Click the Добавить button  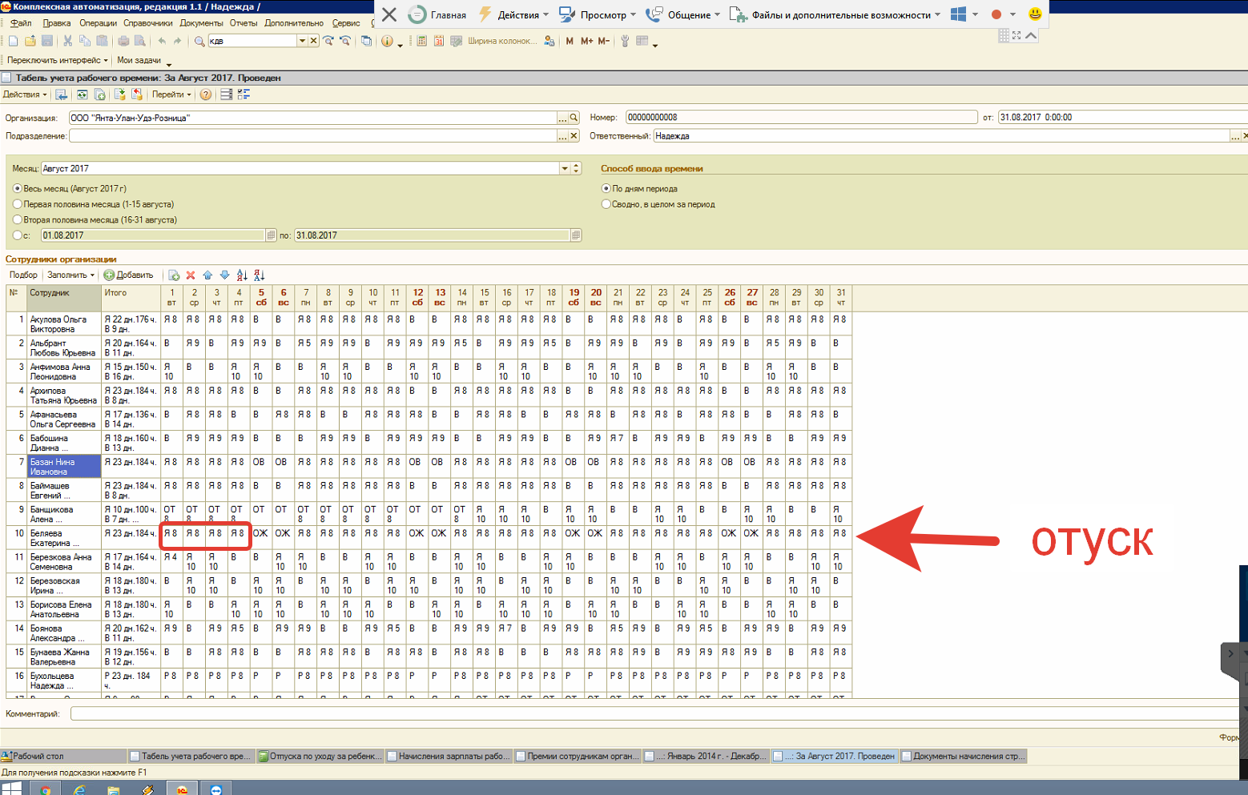pos(128,275)
